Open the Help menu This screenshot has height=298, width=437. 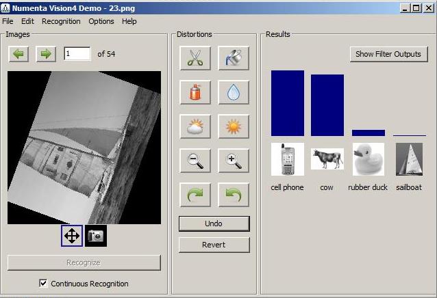(129, 21)
